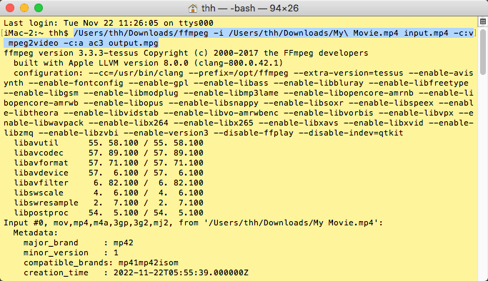Minimize the window with yellow button
Viewport: 488px width, 281px height.
24,8
